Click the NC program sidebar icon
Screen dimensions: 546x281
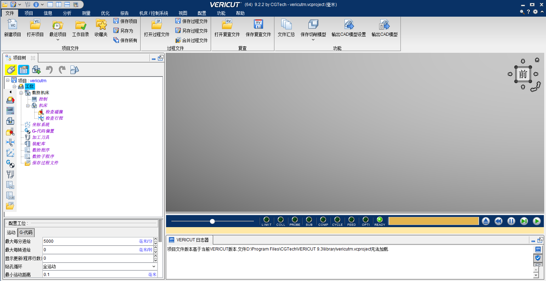pyautogui.click(x=10, y=185)
